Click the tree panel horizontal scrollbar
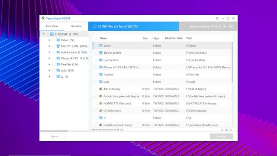Viewport: 277px width, 156px height. point(54,131)
